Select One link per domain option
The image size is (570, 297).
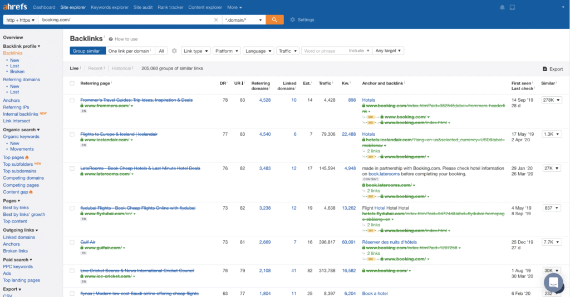point(130,51)
